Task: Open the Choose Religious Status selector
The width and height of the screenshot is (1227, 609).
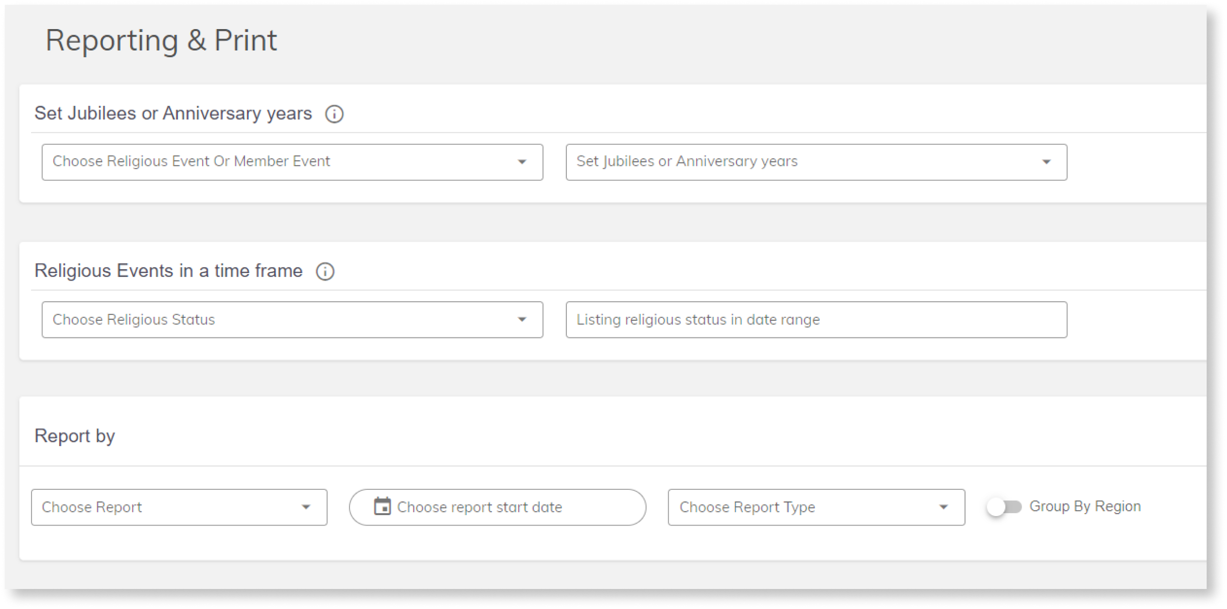Action: (292, 319)
